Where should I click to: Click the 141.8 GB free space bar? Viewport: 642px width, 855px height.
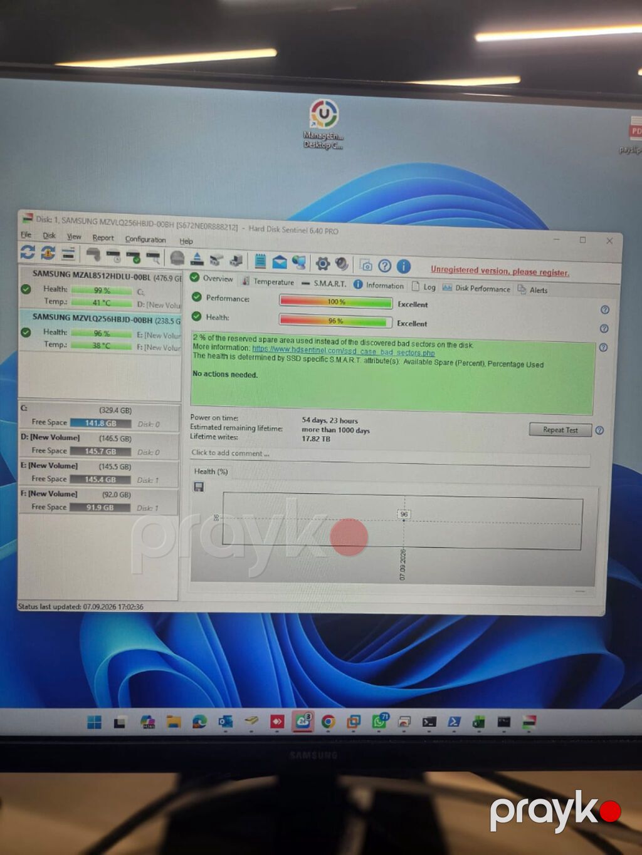100,423
